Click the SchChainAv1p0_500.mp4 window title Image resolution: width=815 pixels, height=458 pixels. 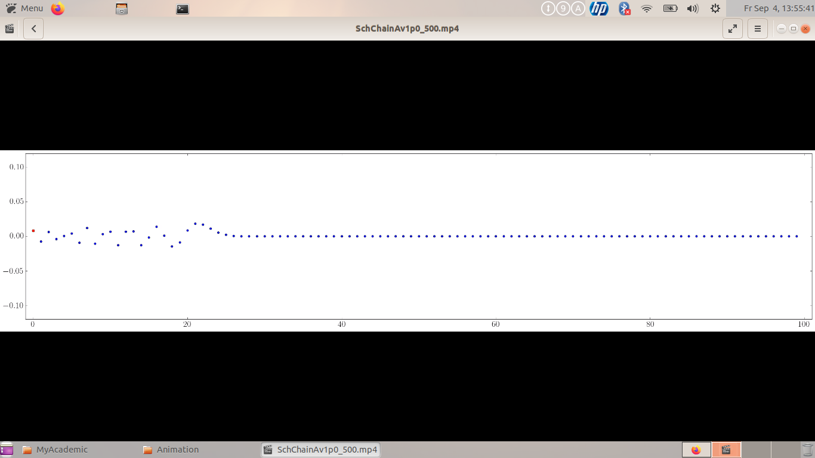click(x=407, y=29)
